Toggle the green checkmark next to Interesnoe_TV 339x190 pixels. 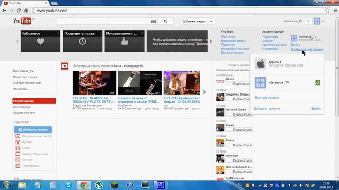coord(318,82)
